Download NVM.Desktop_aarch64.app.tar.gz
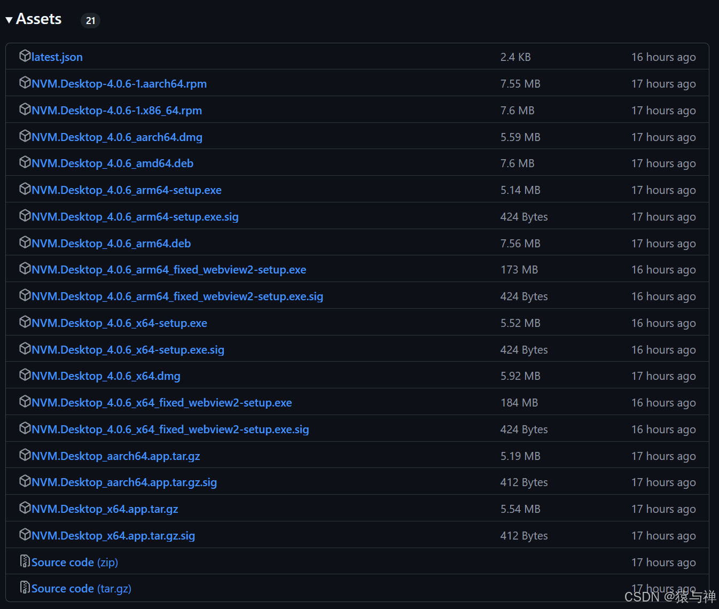The height and width of the screenshot is (609, 719). pos(116,456)
